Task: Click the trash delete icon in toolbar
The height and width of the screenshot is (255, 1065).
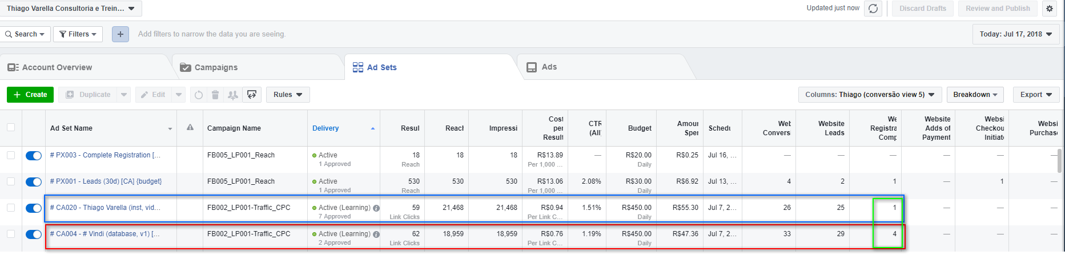Action: [215, 95]
